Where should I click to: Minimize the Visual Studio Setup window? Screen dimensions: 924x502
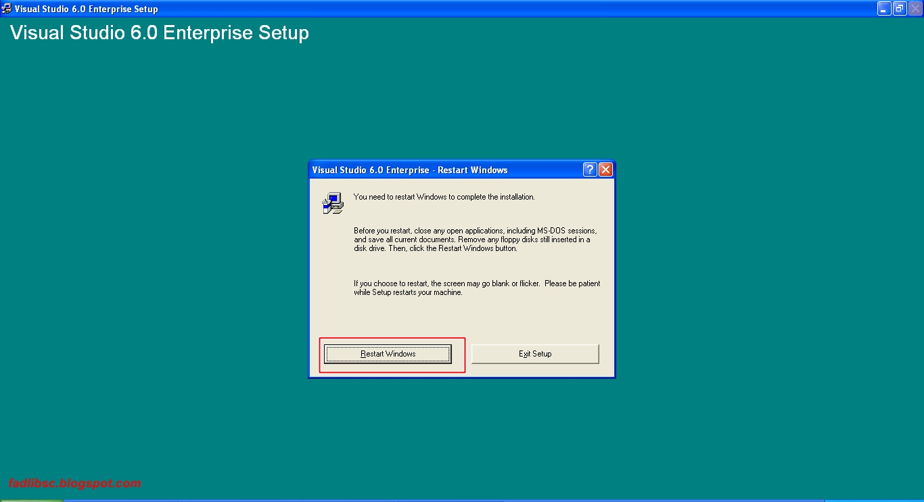(884, 9)
